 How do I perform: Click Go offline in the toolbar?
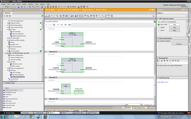click(x=72, y=7)
